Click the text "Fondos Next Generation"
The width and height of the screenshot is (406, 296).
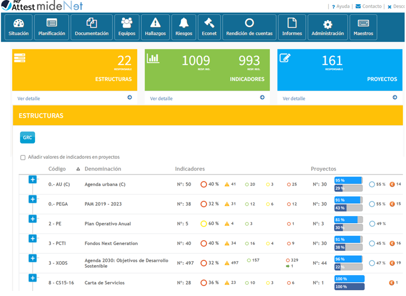(111, 244)
